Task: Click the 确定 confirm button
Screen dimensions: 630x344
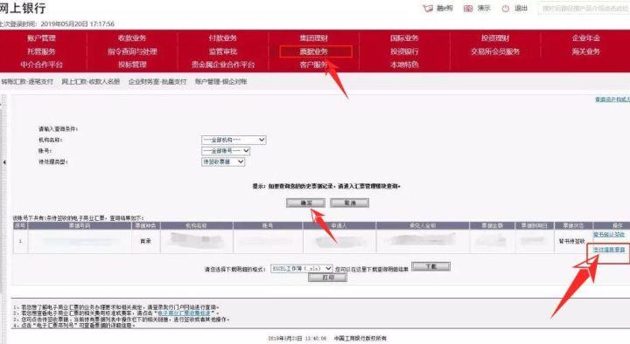Action: tap(305, 203)
